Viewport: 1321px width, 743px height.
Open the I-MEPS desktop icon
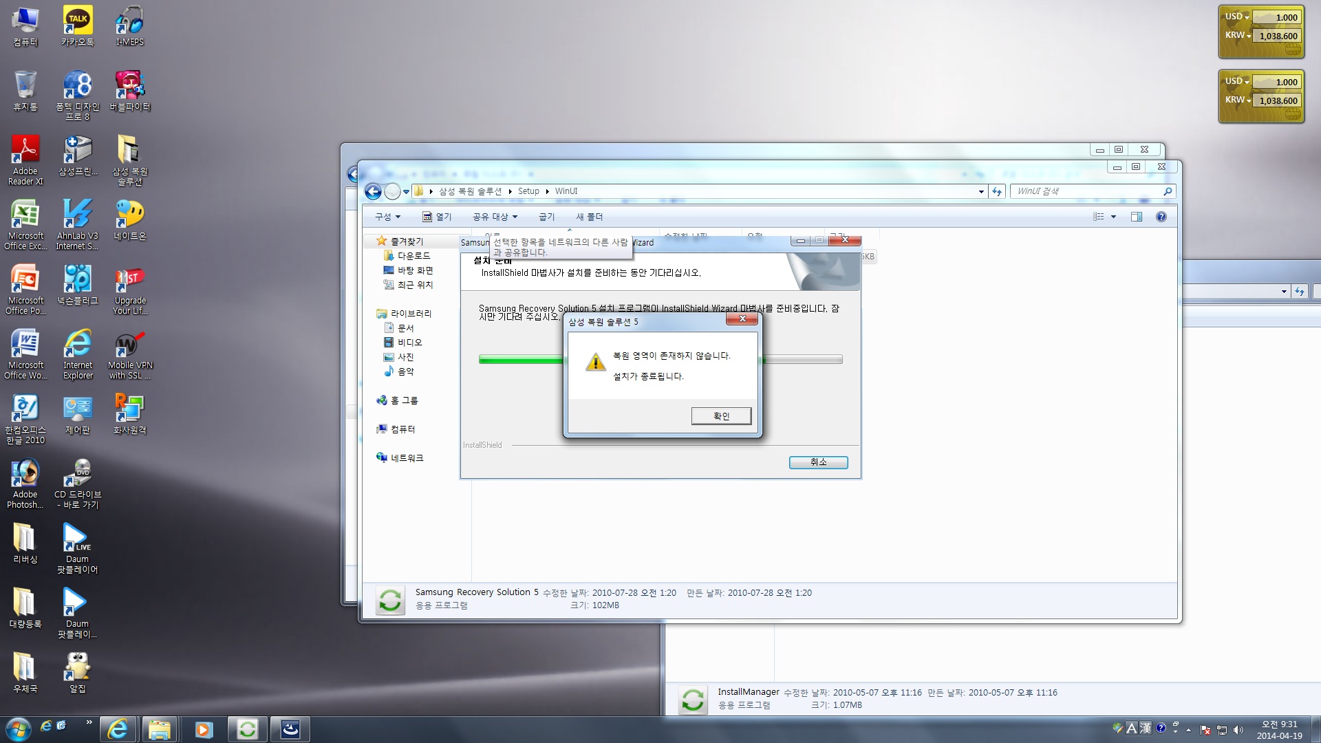coord(129,27)
